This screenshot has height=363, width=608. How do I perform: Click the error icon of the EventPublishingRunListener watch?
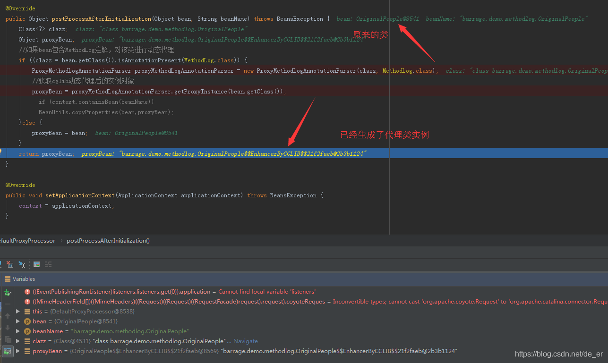pyautogui.click(x=27, y=292)
